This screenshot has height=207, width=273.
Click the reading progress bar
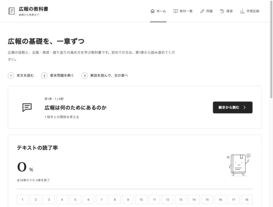point(135,189)
